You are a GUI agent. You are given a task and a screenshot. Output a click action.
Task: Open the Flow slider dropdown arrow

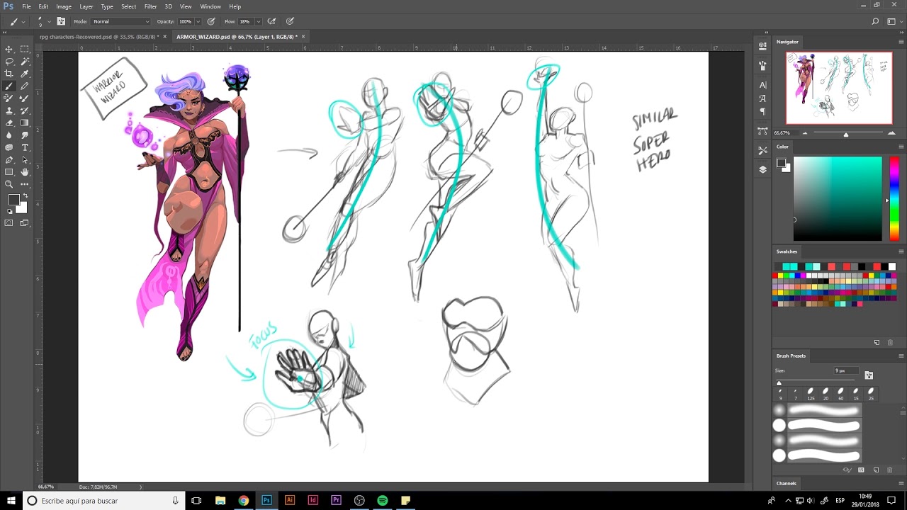tap(258, 21)
